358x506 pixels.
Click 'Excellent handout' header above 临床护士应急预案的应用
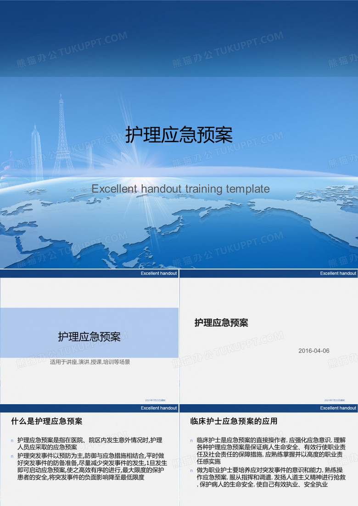point(338,408)
